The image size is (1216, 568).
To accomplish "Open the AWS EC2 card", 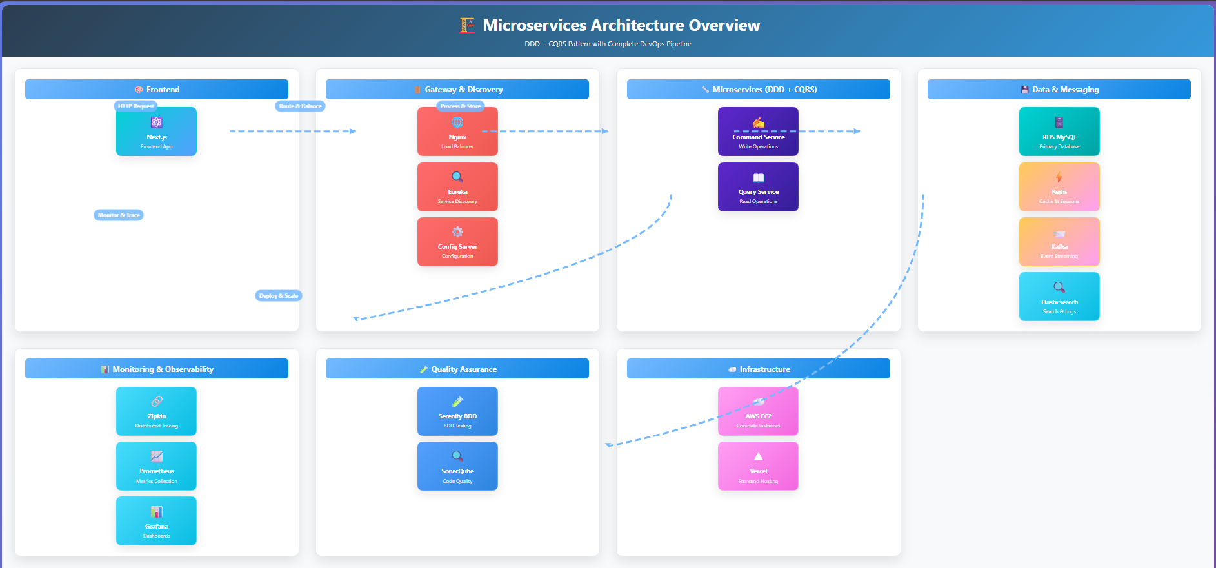I will [758, 411].
